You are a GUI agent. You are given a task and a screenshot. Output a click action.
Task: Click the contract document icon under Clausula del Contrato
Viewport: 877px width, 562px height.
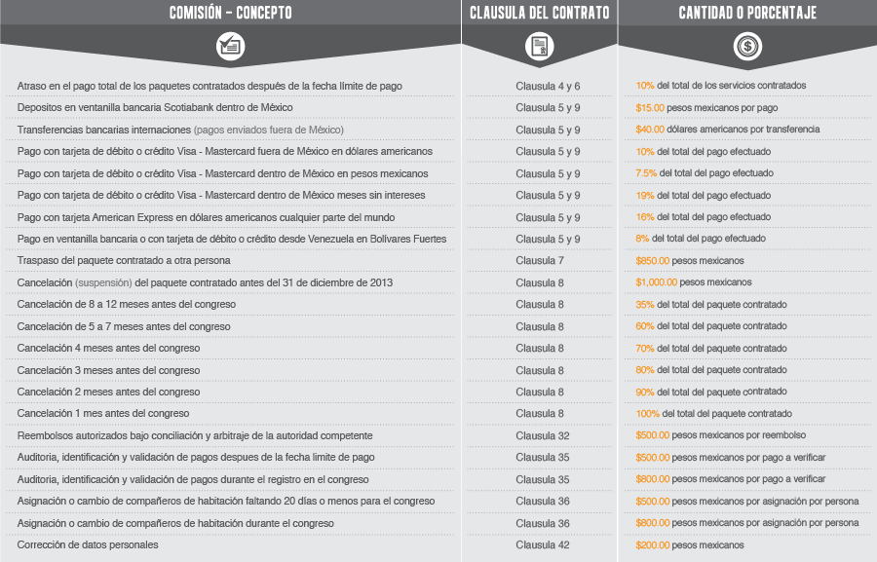[x=539, y=46]
